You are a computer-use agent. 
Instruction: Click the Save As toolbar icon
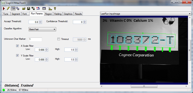click(x=33, y=8)
